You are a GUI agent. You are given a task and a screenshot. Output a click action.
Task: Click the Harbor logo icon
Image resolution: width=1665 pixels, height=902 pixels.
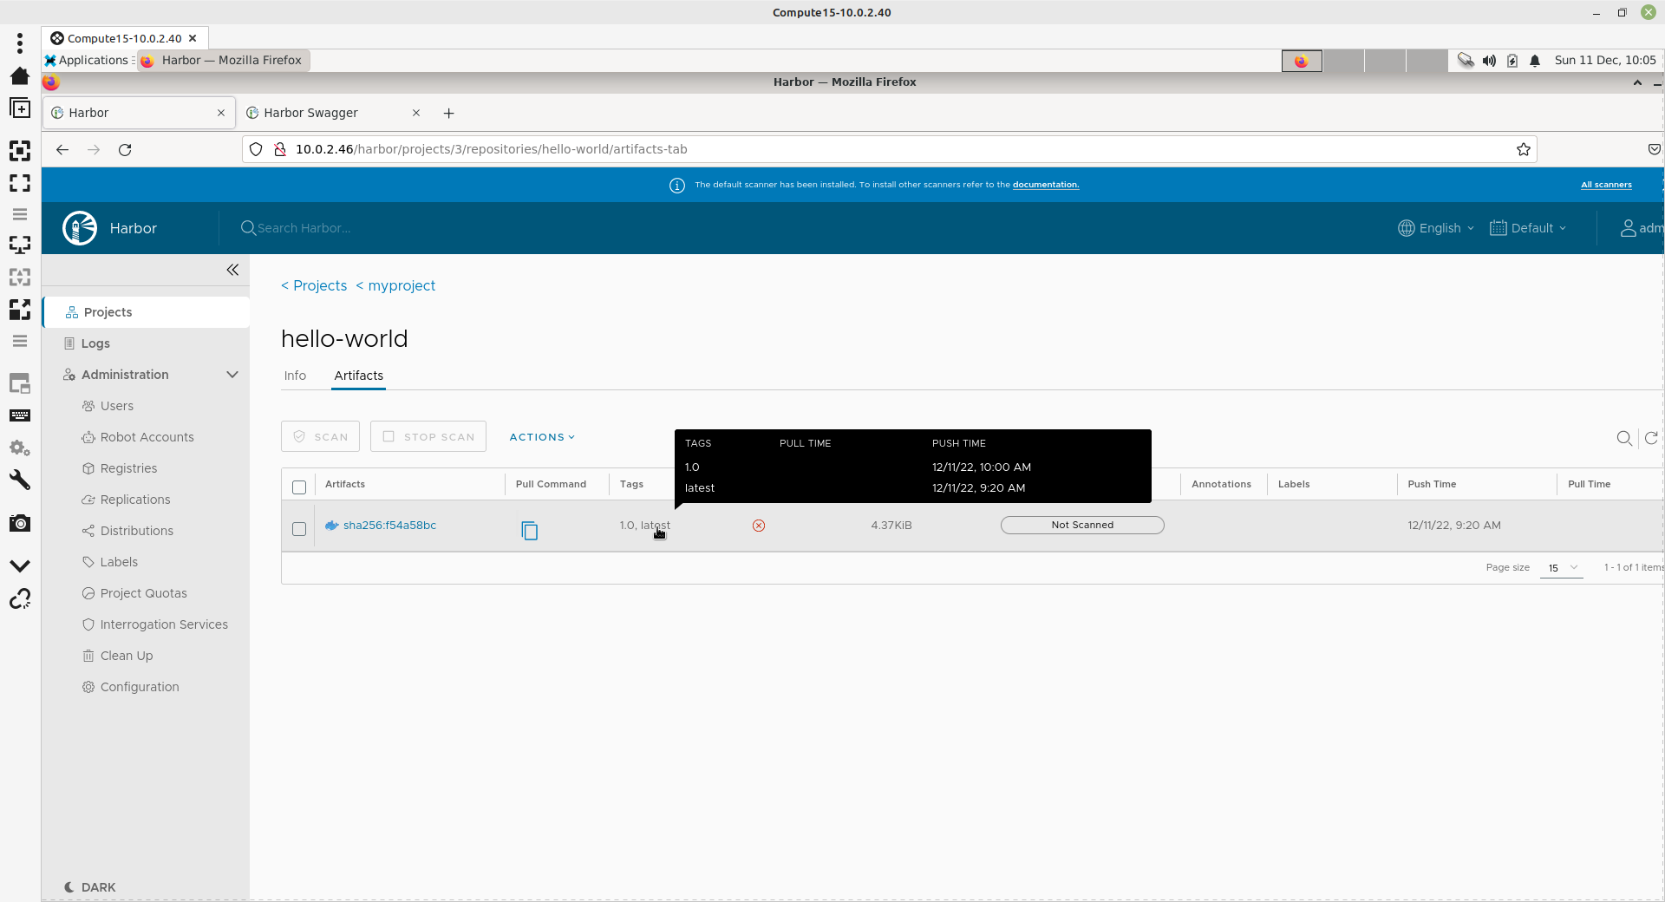[80, 228]
